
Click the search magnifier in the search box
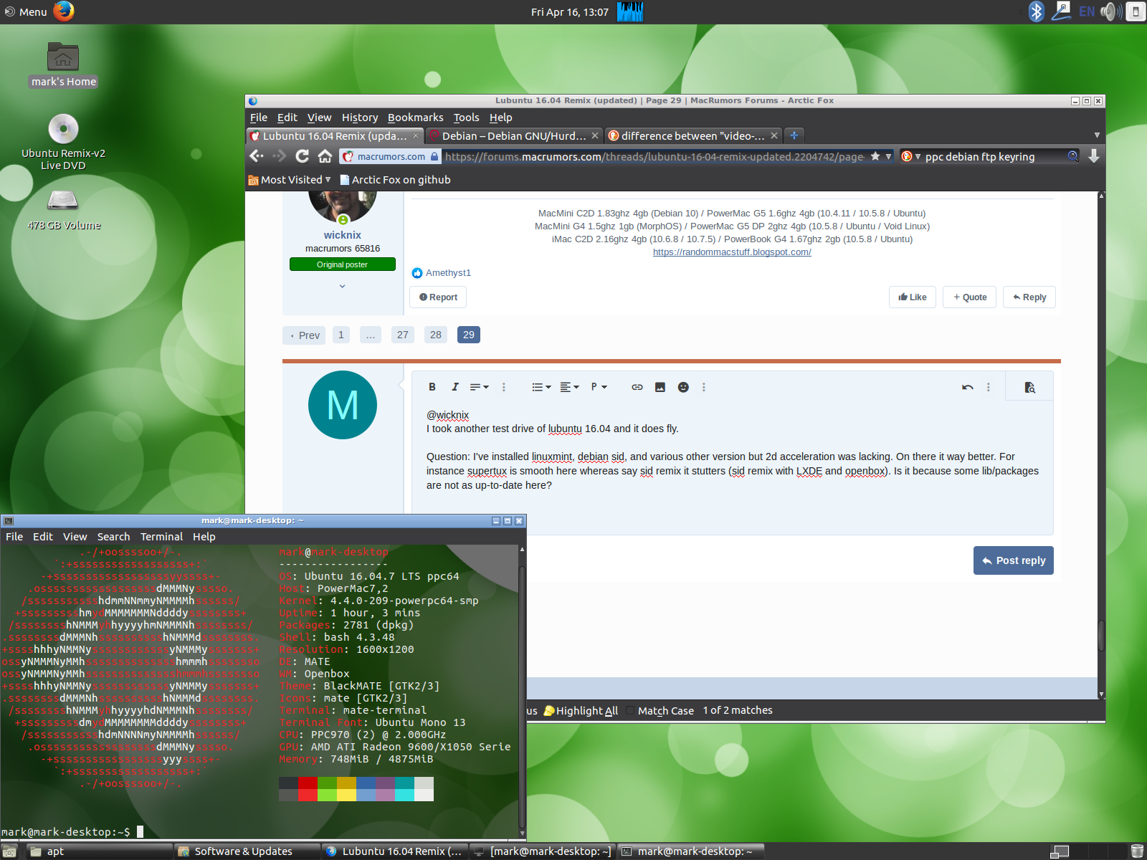point(1072,156)
